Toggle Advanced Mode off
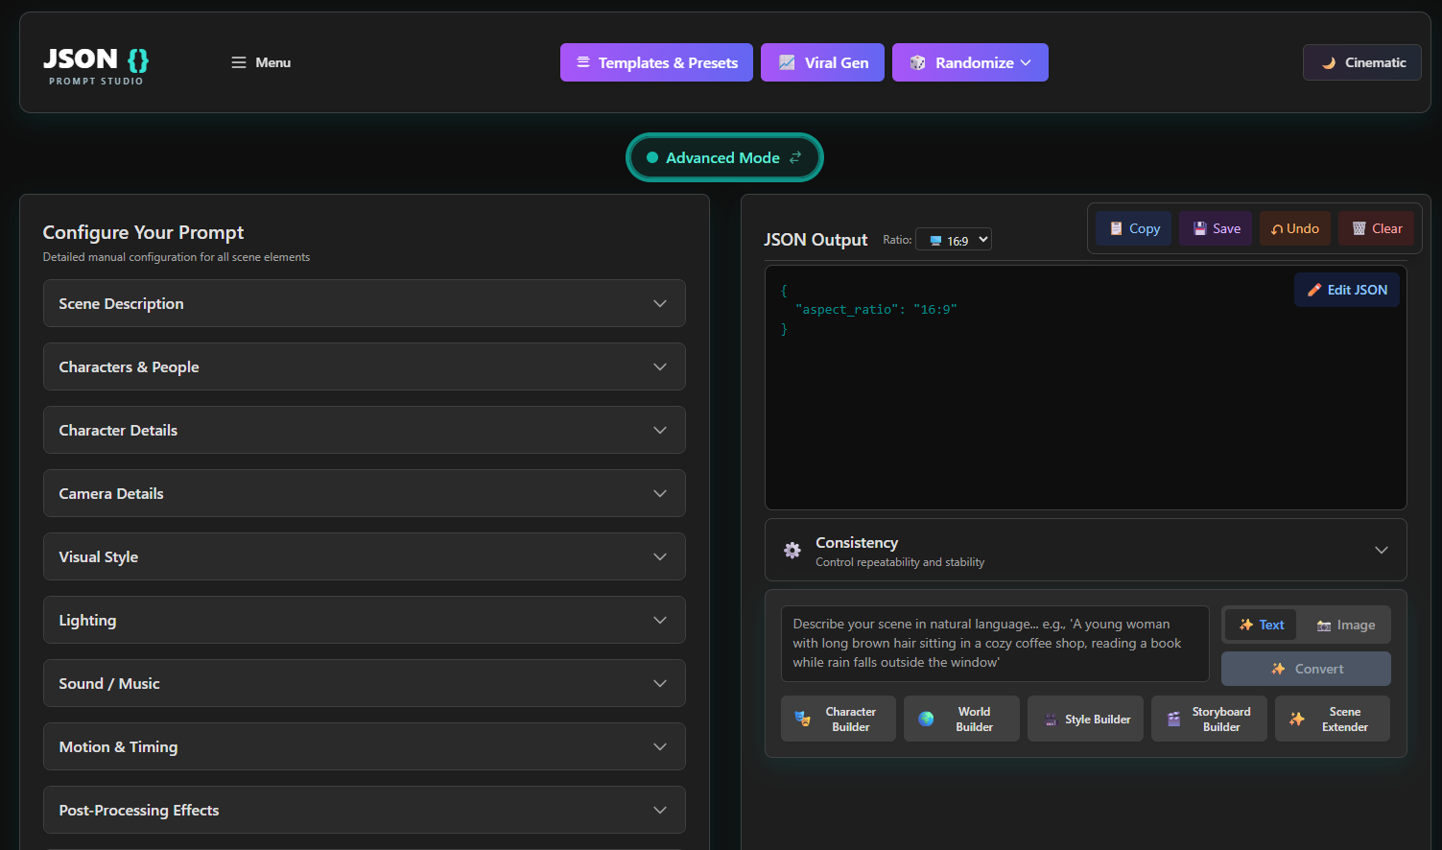The width and height of the screenshot is (1442, 850). coord(724,157)
